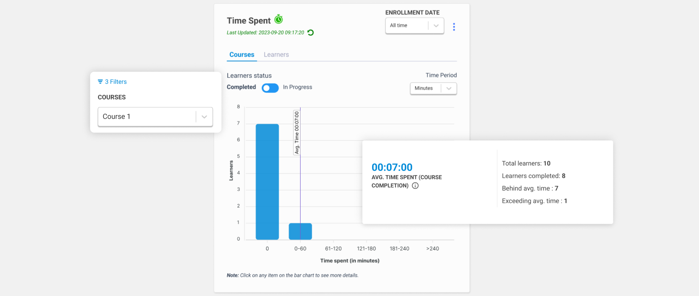Image resolution: width=699 pixels, height=296 pixels.
Task: Select the In Progress status label
Action: (297, 87)
